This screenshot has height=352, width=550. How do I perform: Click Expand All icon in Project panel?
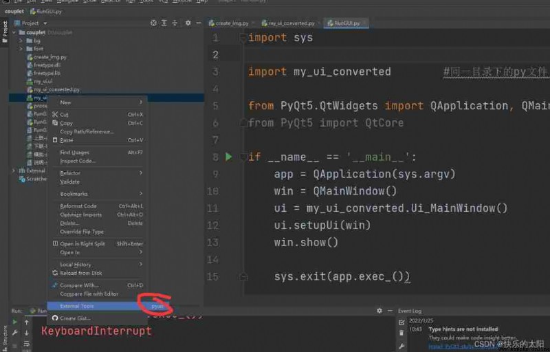click(164, 23)
